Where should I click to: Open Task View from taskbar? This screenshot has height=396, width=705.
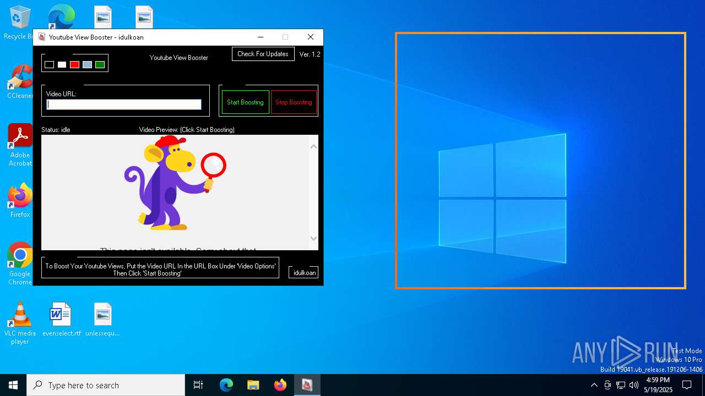[198, 385]
